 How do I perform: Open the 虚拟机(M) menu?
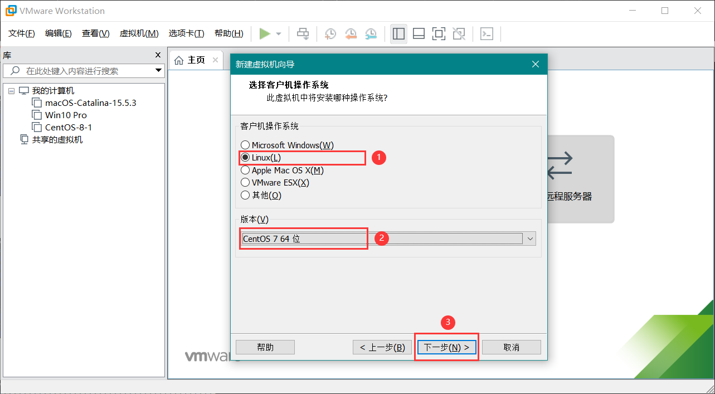(139, 33)
